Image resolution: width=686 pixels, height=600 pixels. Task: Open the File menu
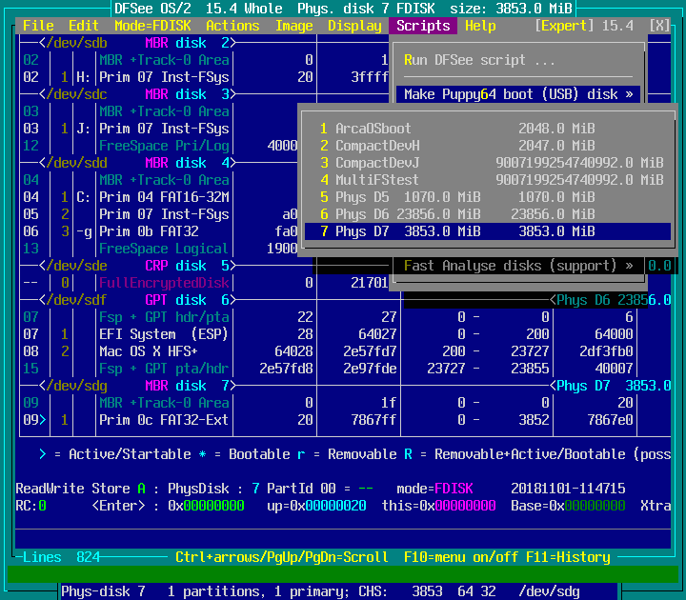click(38, 26)
